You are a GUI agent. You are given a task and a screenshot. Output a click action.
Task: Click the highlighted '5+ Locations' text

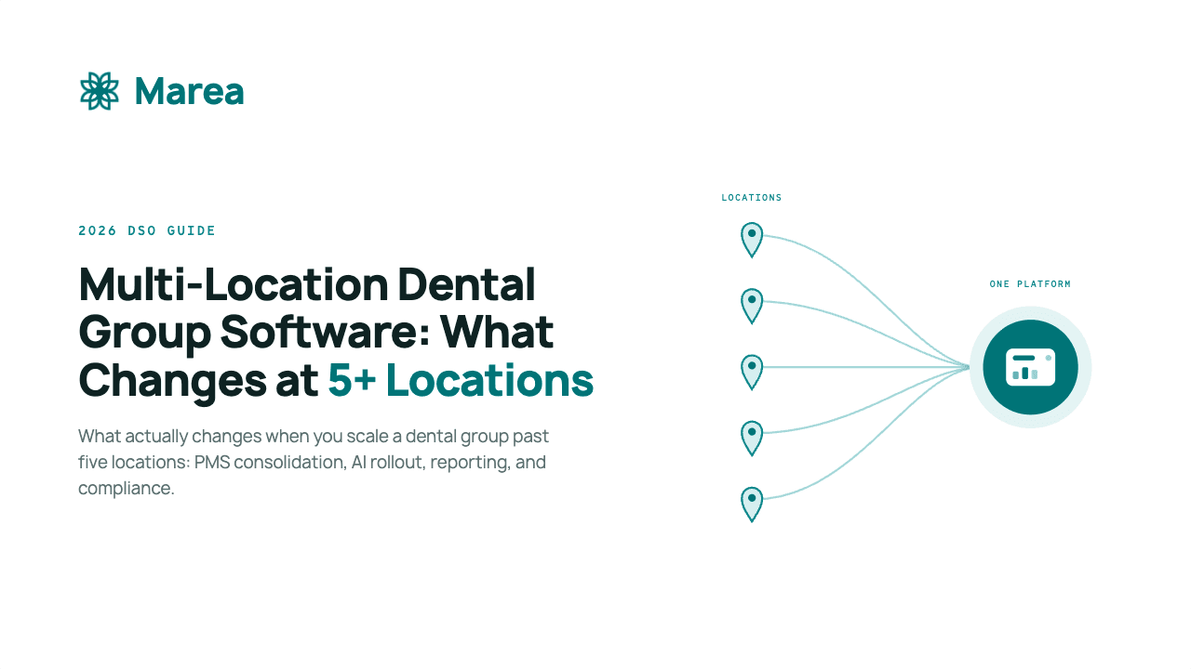click(461, 380)
